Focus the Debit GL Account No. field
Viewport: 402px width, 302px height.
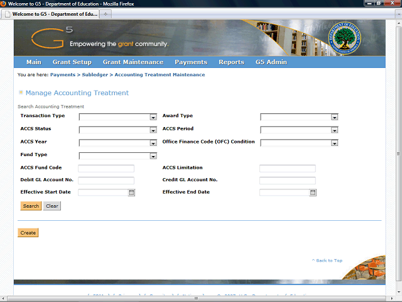106,181
